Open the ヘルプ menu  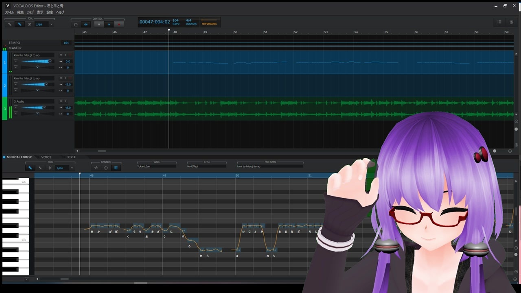60,13
